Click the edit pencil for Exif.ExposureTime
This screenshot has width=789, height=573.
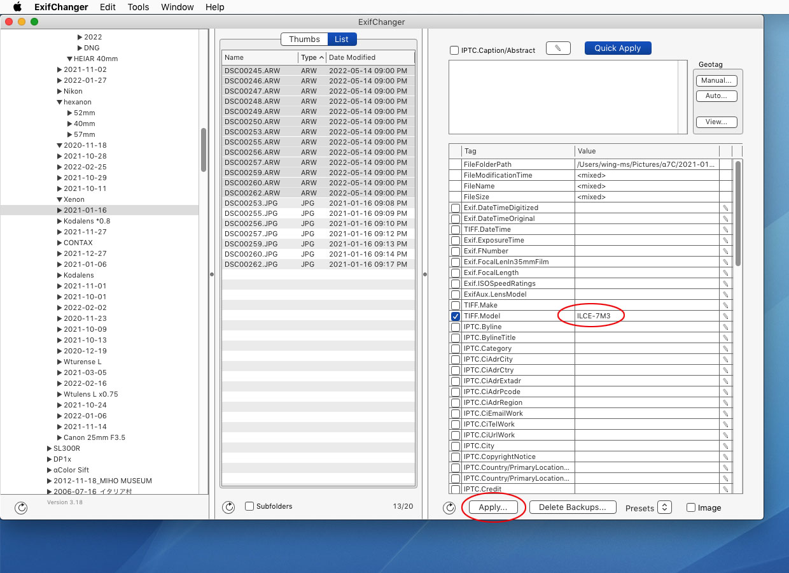point(725,241)
